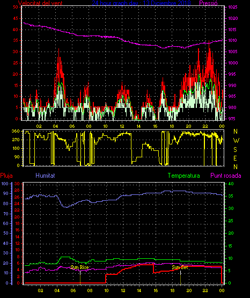
Task: Click the red rain axis value 16
Action: click(x=17, y=230)
